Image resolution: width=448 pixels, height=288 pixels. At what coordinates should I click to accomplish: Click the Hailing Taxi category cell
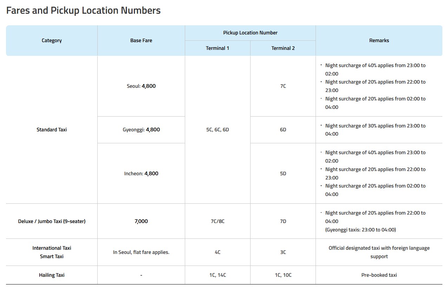coord(52,275)
